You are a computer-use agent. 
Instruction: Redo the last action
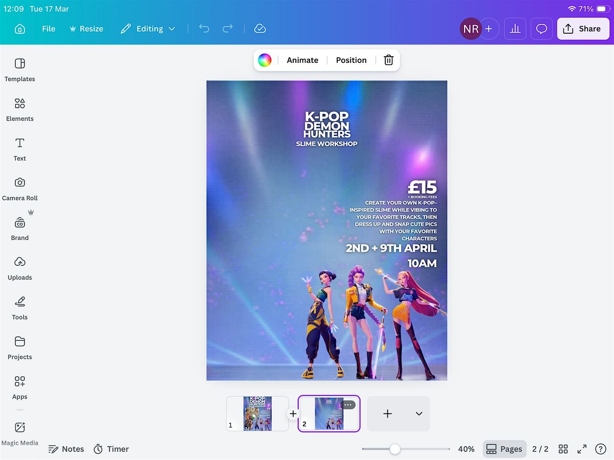tap(228, 29)
